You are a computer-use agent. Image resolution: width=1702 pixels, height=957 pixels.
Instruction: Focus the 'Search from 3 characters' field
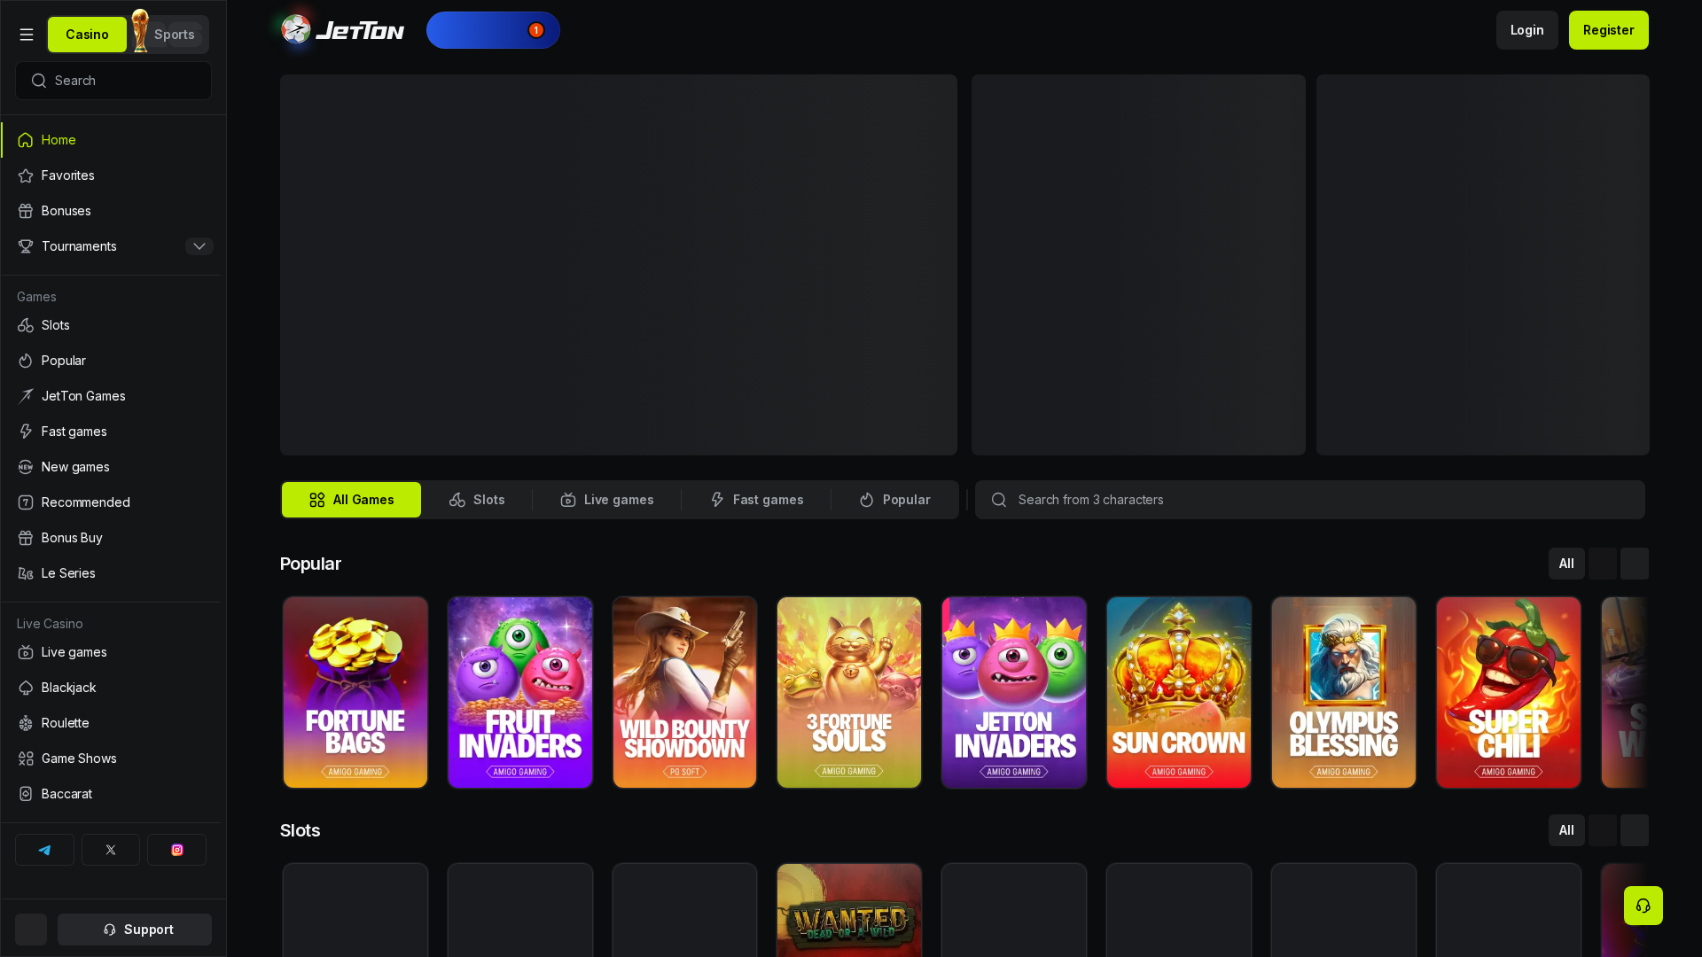[x=1310, y=500]
